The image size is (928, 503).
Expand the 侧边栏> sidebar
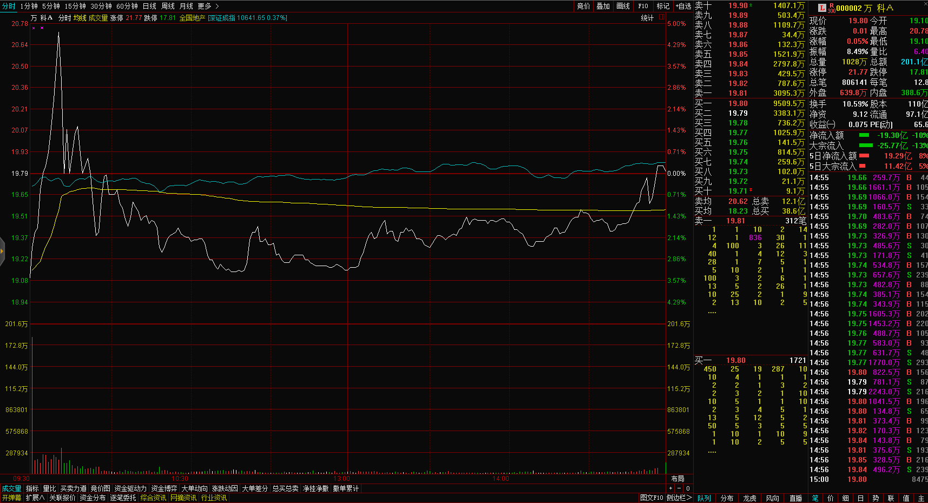679,498
